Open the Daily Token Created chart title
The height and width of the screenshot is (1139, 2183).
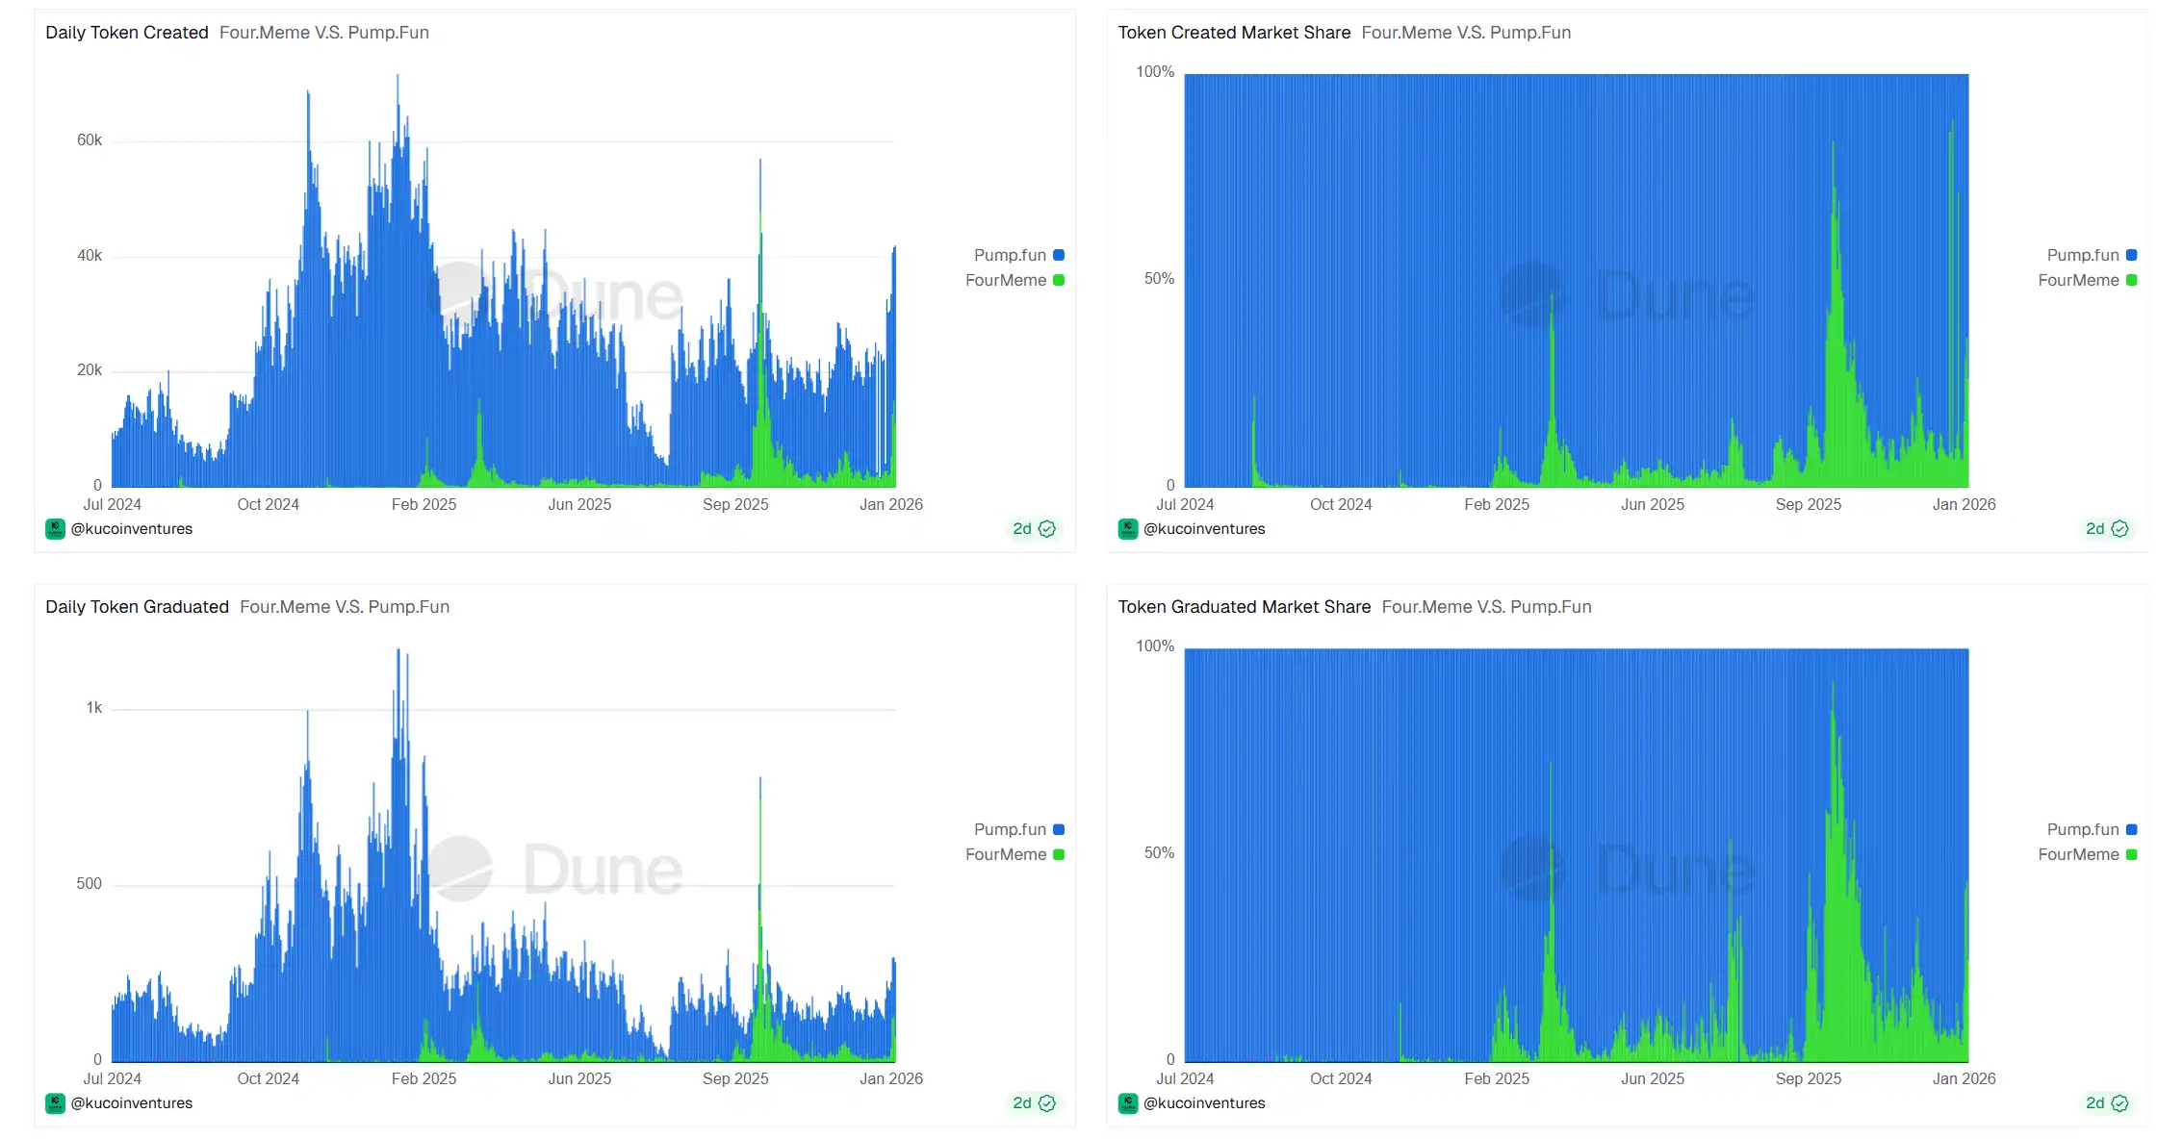pyautogui.click(x=126, y=33)
